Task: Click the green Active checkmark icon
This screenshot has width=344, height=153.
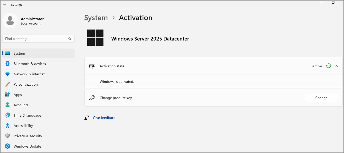Action: click(x=329, y=66)
